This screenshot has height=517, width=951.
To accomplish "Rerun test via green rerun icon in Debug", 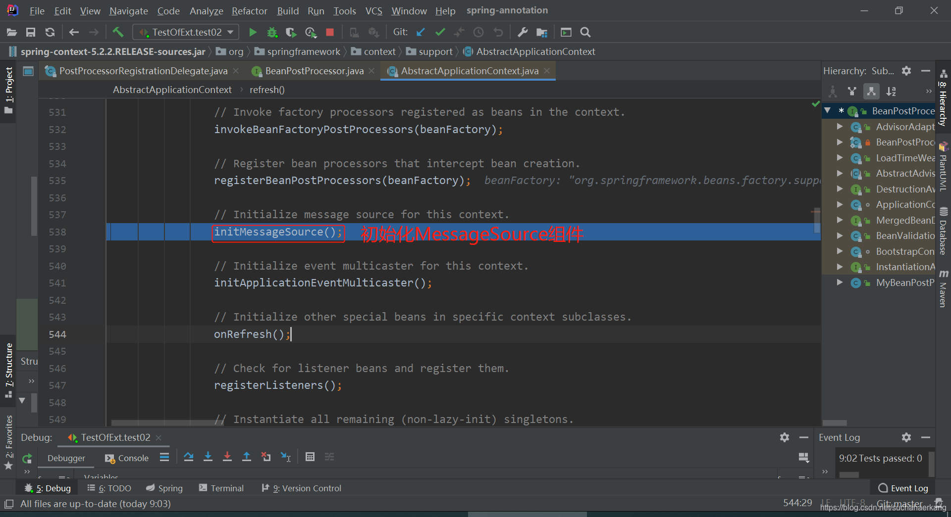I will tap(27, 458).
